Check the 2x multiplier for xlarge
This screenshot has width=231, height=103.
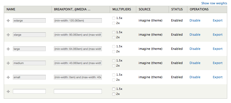pos(113,37)
